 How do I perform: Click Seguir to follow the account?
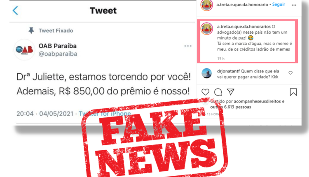(x=279, y=5)
